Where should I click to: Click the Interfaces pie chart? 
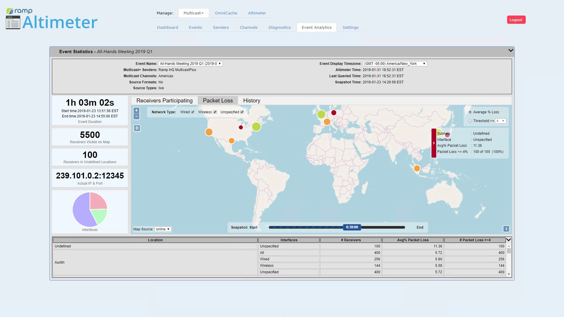pyautogui.click(x=90, y=210)
